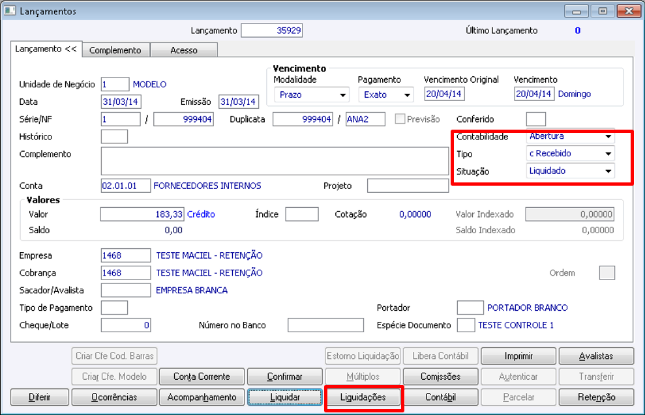Open the Acesso tab

pos(184,50)
